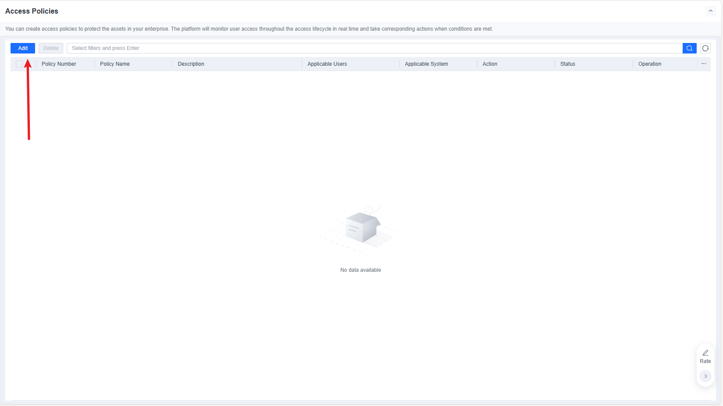The width and height of the screenshot is (723, 406).
Task: Refresh the policy list with refresh icon
Action: click(705, 48)
